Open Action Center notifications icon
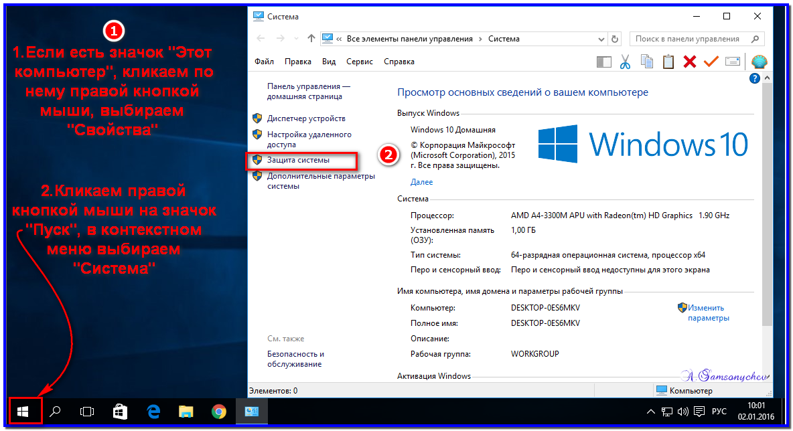Screen dimensions: 793x431 [699, 412]
